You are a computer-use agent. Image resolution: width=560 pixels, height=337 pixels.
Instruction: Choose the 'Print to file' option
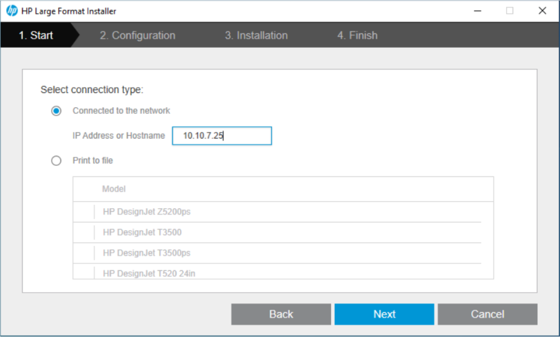56,161
